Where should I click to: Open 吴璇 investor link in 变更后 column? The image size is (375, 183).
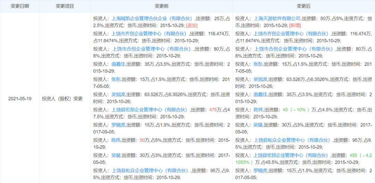coord(258,125)
